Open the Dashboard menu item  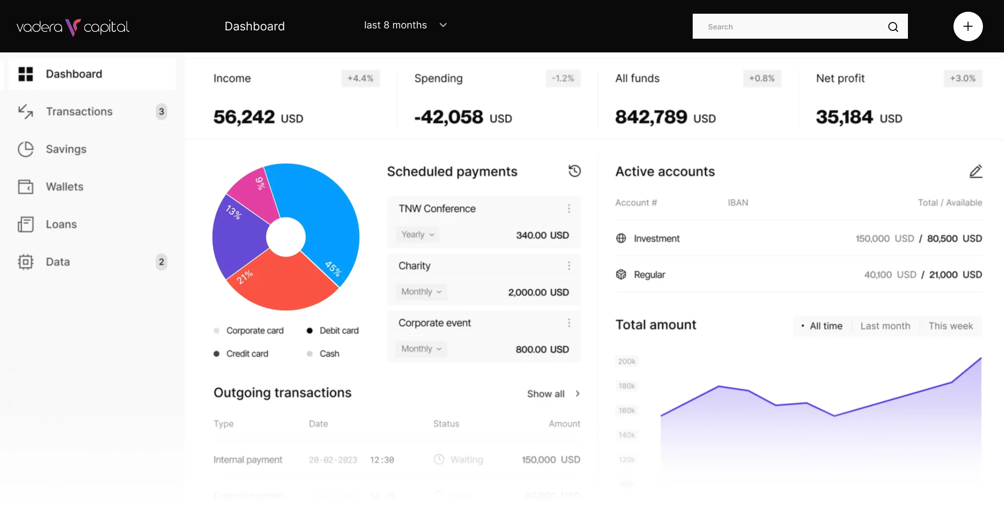[74, 74]
